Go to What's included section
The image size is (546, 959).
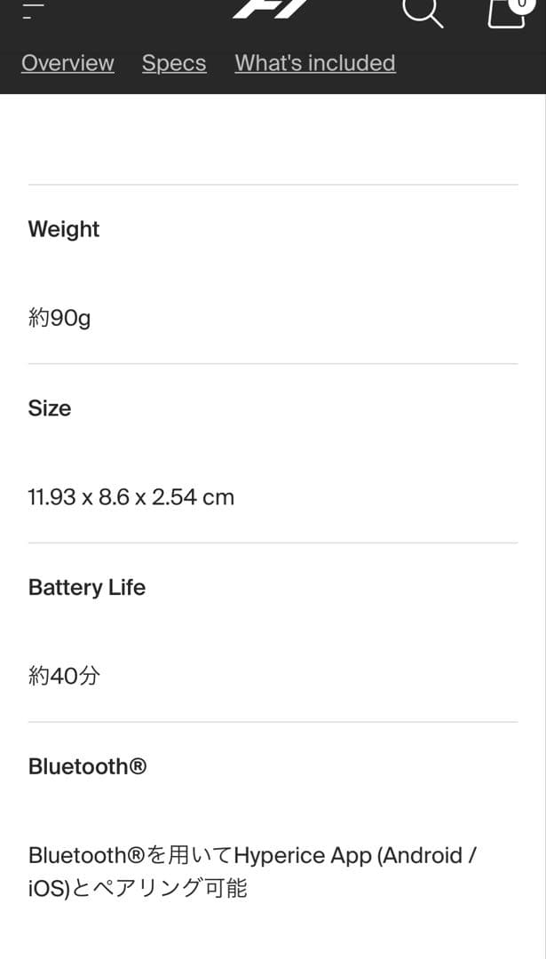point(315,63)
